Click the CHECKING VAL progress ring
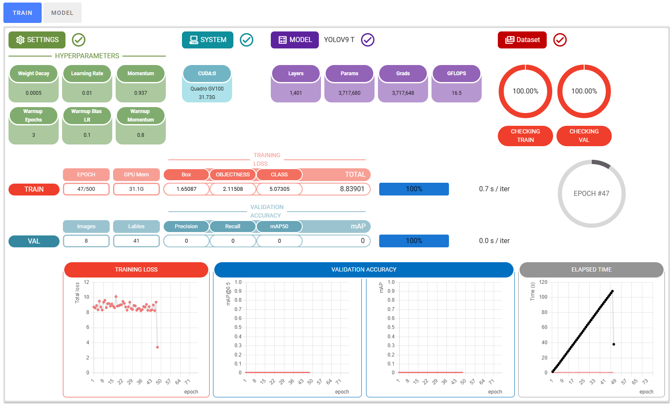 pyautogui.click(x=584, y=91)
